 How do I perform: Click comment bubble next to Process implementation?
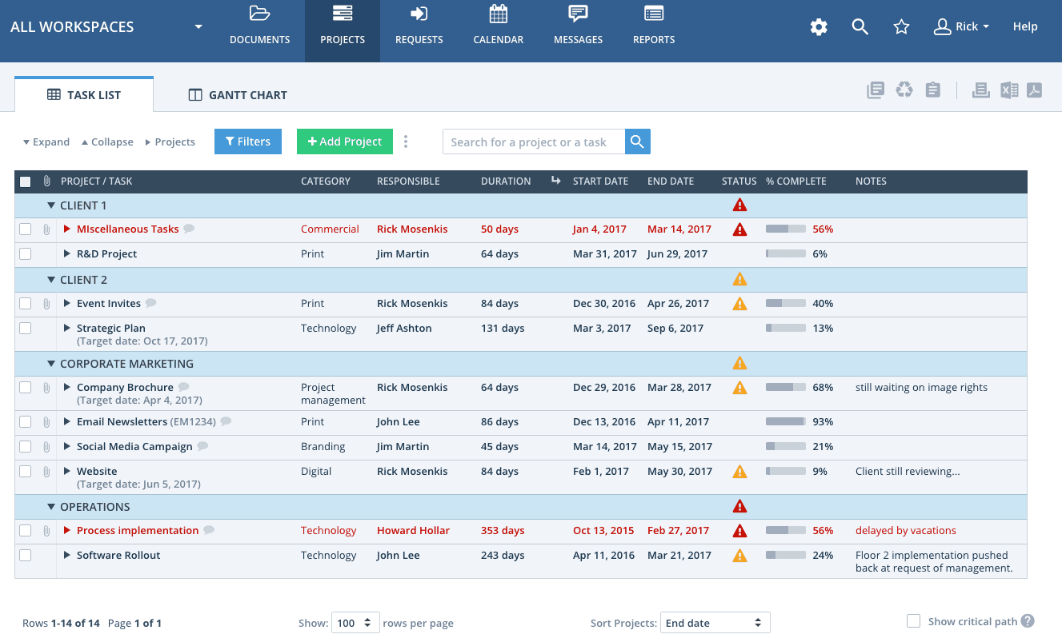point(209,530)
